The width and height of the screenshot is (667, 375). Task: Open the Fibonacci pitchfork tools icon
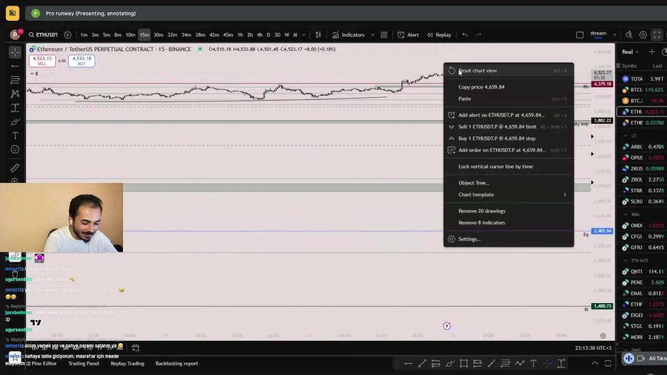coord(15,80)
